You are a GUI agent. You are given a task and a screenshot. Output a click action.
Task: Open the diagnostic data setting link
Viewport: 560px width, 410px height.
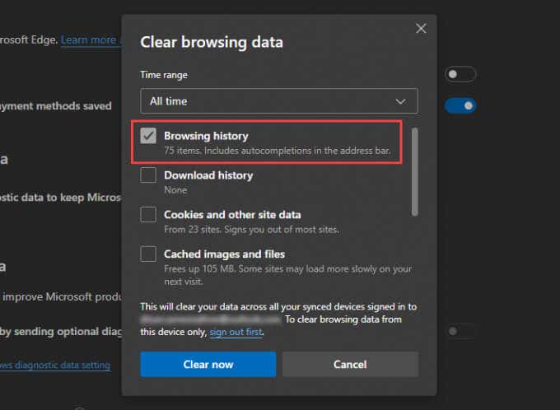[x=55, y=366]
